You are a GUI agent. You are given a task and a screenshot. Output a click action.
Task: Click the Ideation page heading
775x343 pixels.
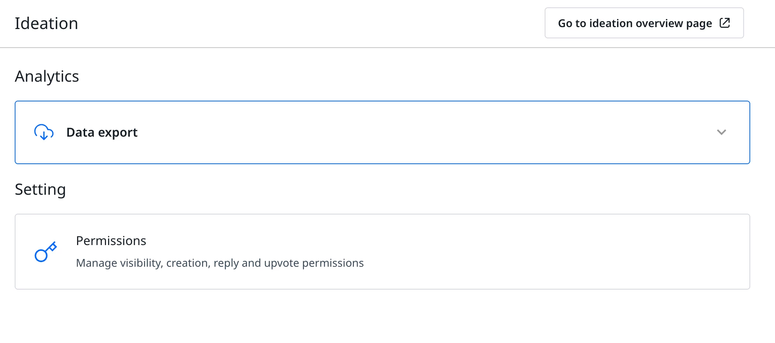click(46, 24)
